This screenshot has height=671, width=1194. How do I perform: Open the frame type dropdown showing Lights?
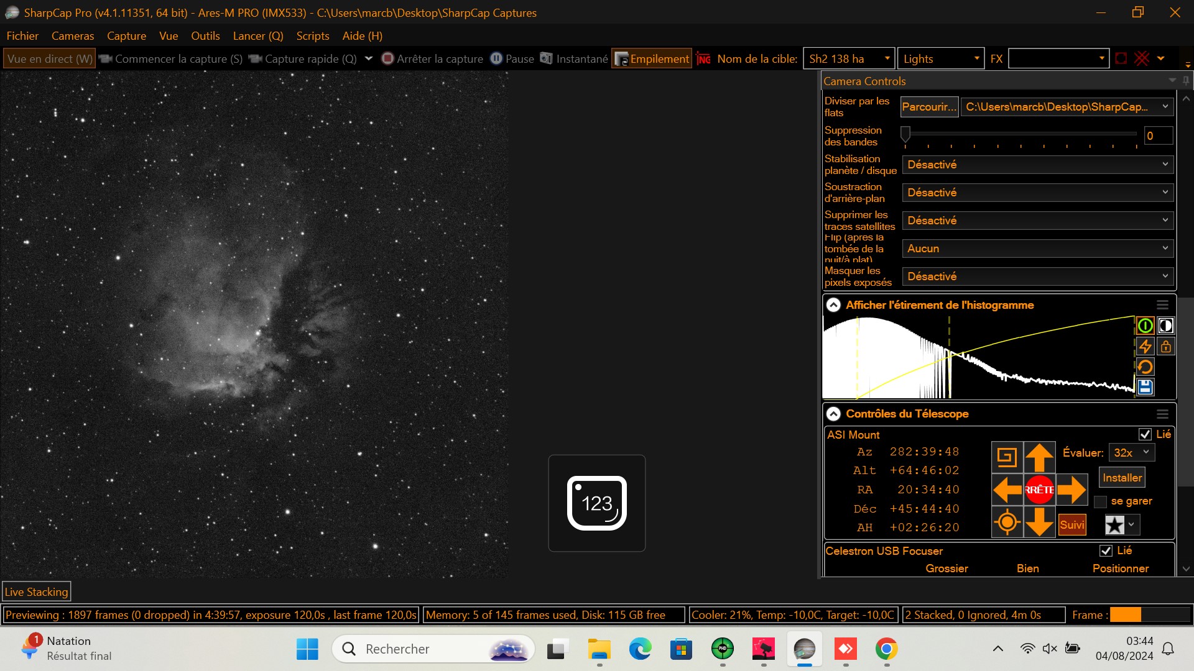[941, 59]
